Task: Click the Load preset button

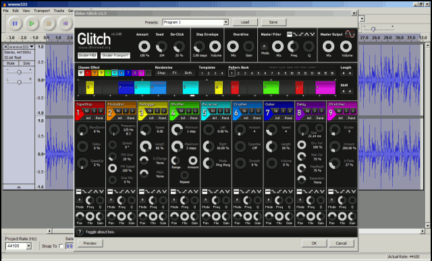Action: [245, 22]
